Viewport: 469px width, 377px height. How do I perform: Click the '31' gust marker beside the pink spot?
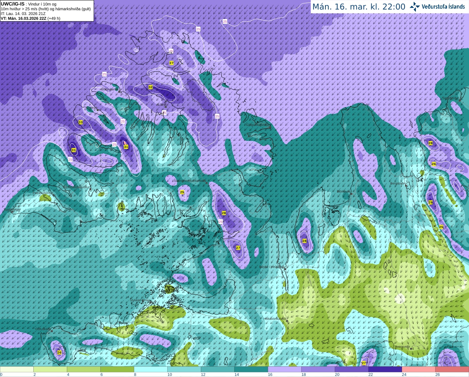point(126,147)
